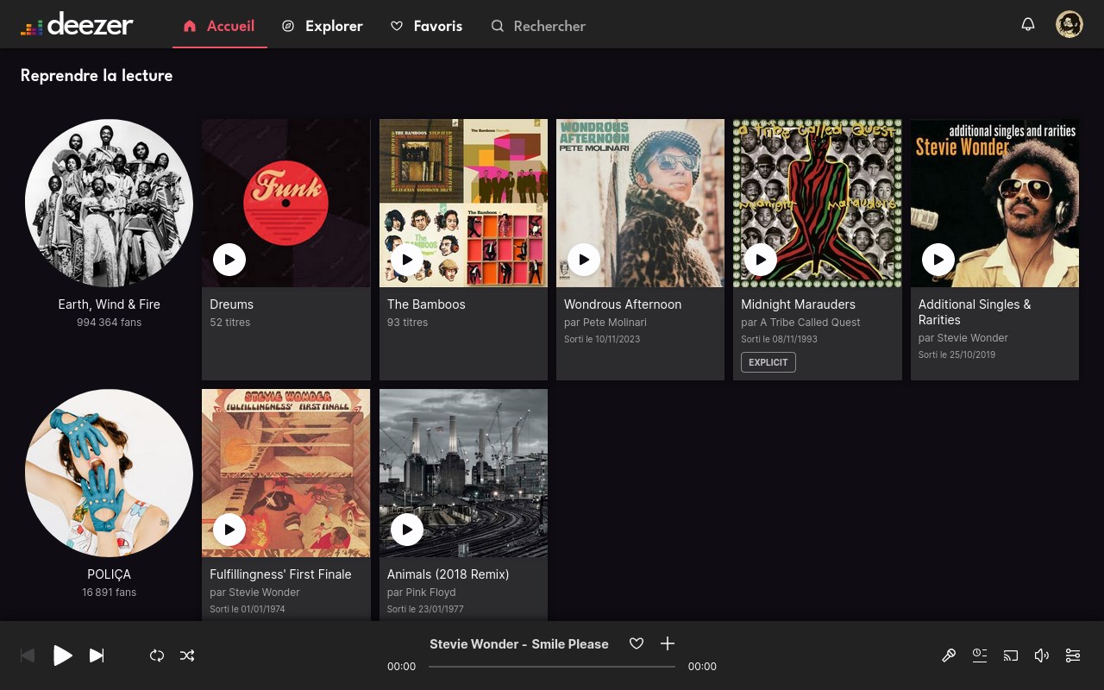The width and height of the screenshot is (1104, 690).
Task: Play The Bamboos playlist
Action: point(407,259)
